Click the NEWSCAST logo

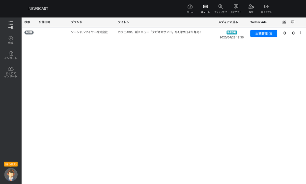[38, 8]
